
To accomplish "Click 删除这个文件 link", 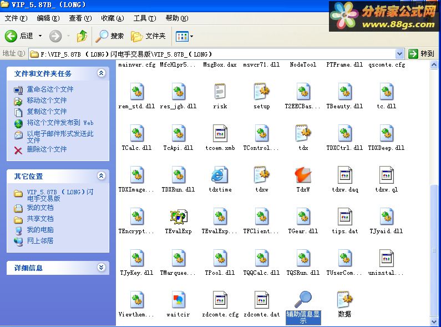I will pyautogui.click(x=47, y=149).
